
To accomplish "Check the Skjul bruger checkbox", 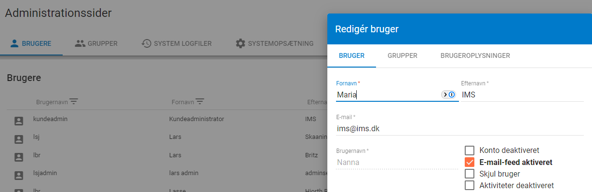I will coord(470,174).
